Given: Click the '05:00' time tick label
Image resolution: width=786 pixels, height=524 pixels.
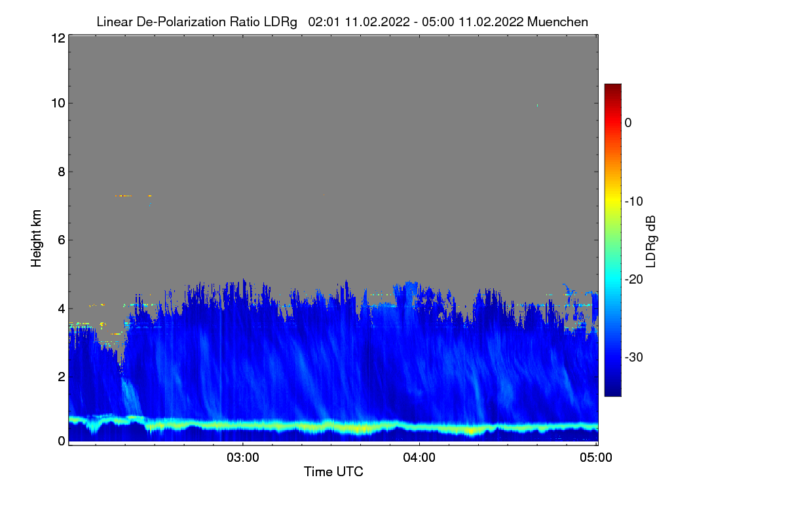Looking at the screenshot, I should [x=596, y=458].
